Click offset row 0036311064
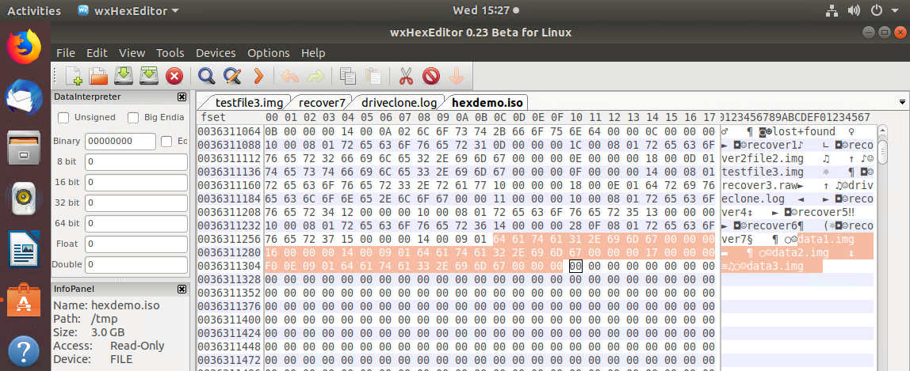The width and height of the screenshot is (910, 371). 229,131
